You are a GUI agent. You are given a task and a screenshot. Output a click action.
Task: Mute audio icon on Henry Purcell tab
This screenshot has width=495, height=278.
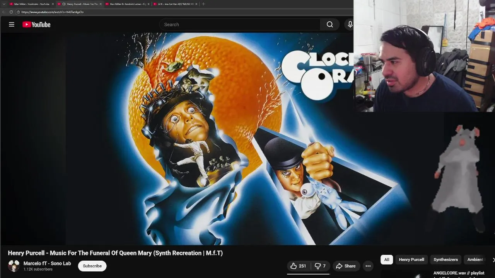pos(64,4)
